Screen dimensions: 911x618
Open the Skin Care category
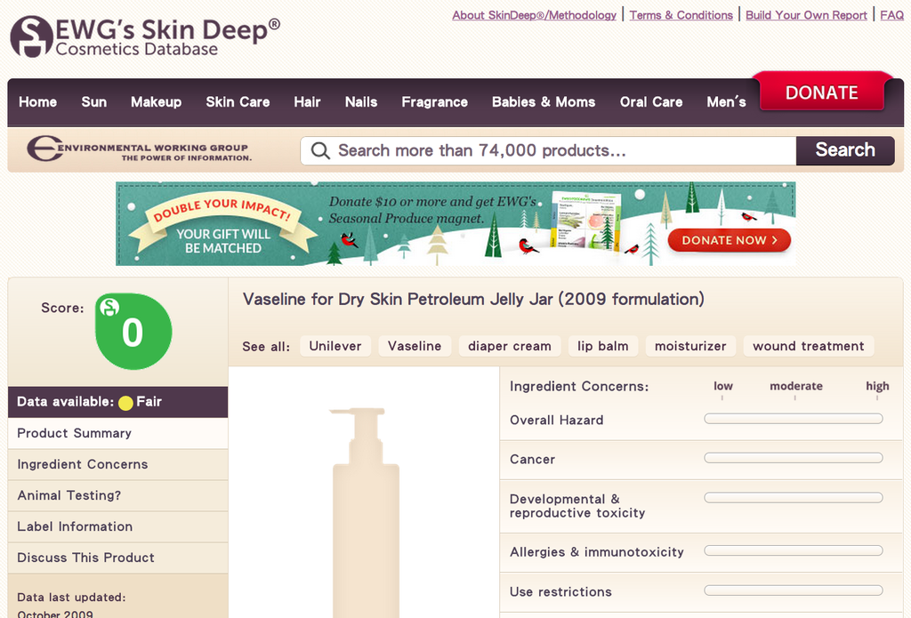tap(238, 102)
